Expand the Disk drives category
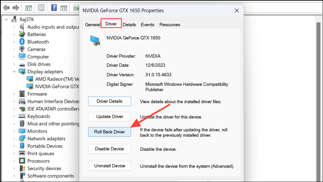 pyautogui.click(x=14, y=64)
